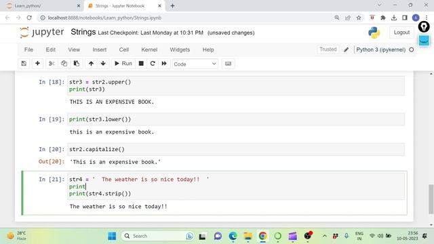Run the current cell
Screen dimensions: 434x244
coord(123,64)
